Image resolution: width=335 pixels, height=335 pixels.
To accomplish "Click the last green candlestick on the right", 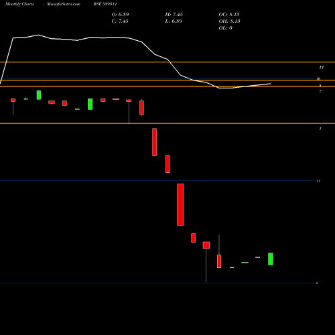I will (x=271, y=259).
